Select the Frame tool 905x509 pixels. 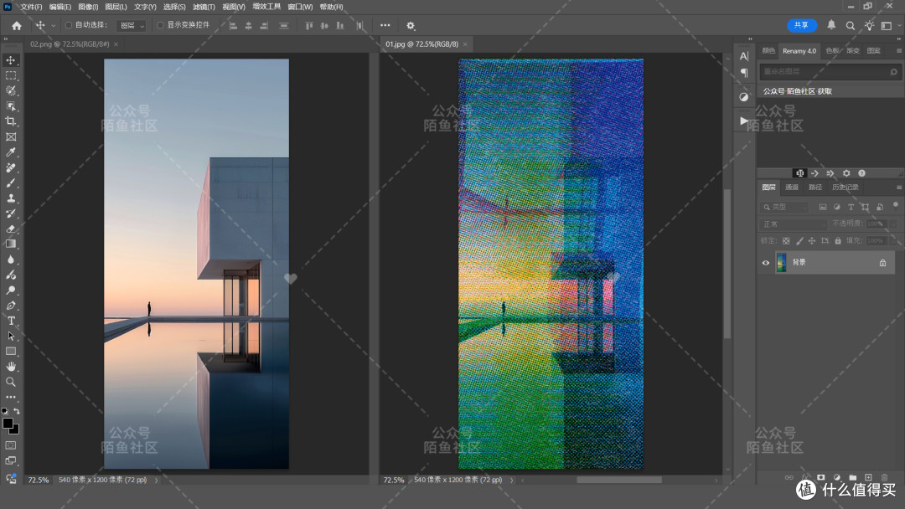11,136
